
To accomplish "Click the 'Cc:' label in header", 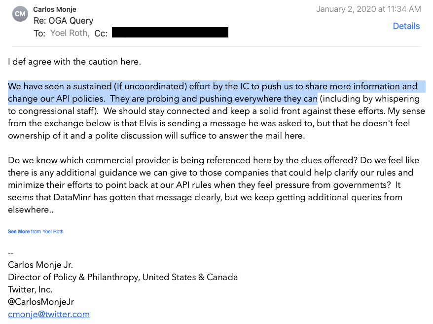I will point(101,33).
